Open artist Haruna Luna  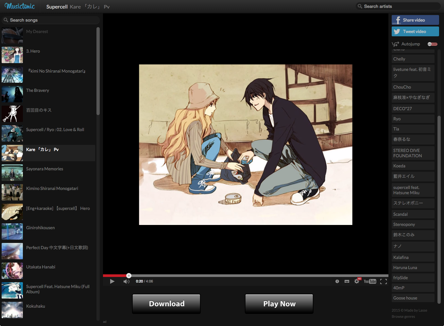413,267
